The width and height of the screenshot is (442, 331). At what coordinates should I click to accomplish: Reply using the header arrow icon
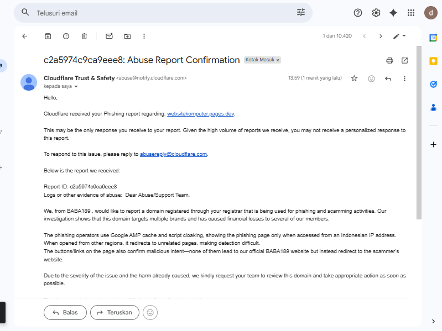click(388, 78)
